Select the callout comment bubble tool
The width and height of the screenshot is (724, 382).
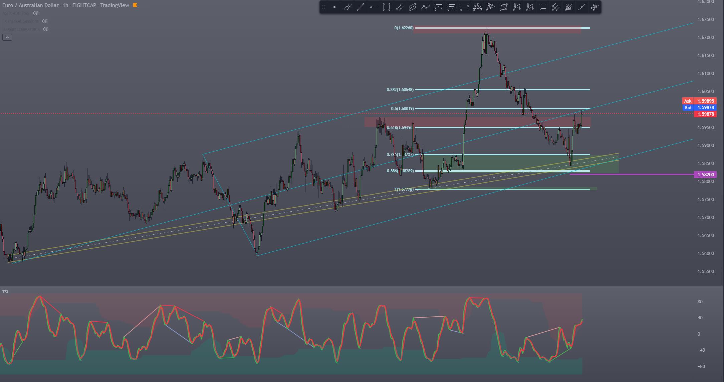(x=543, y=7)
